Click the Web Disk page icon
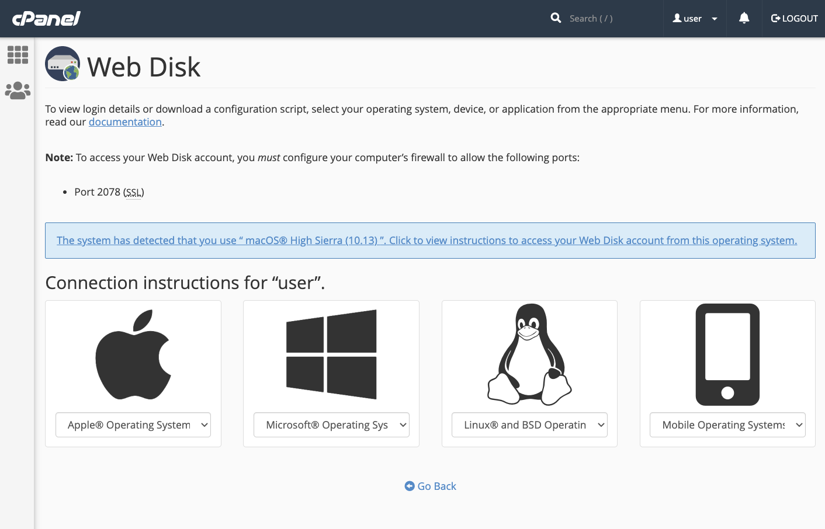 point(63,64)
